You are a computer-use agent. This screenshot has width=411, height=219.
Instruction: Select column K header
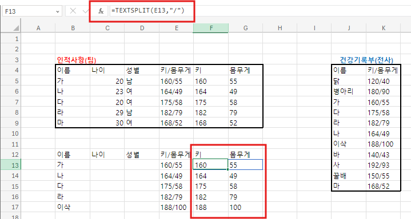(x=384, y=29)
